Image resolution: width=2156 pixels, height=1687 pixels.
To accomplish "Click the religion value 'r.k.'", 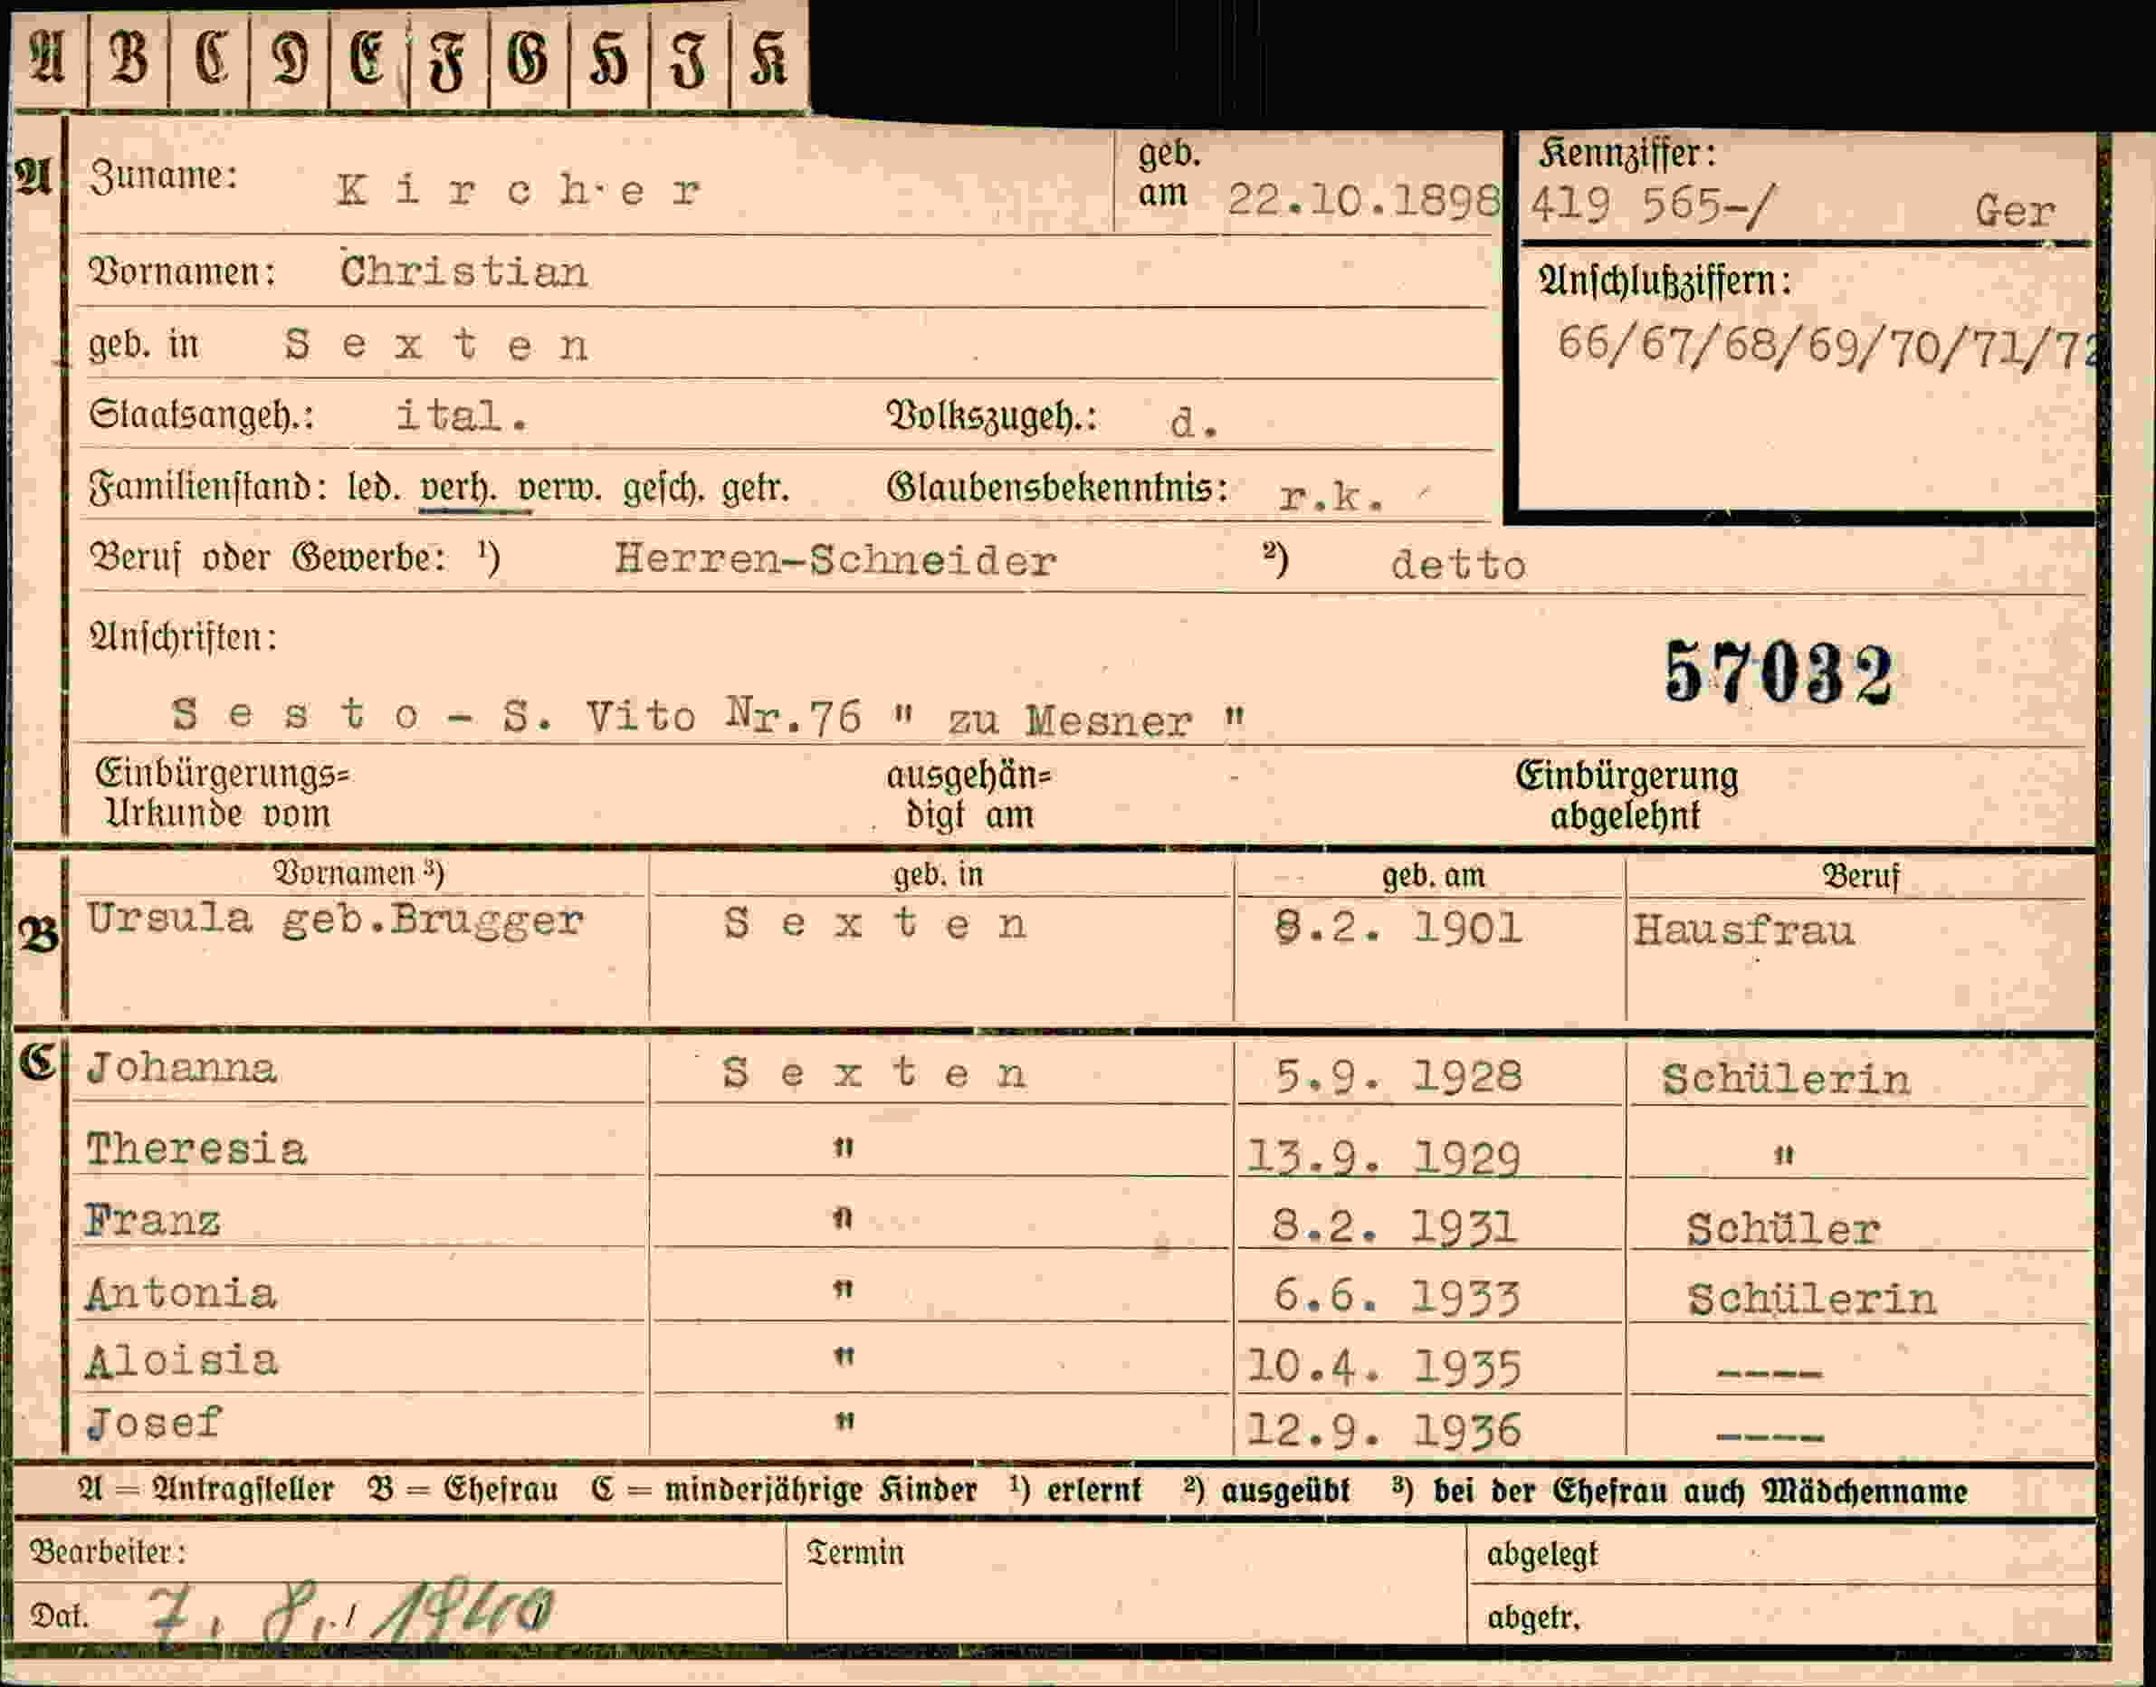I will [x=1331, y=497].
